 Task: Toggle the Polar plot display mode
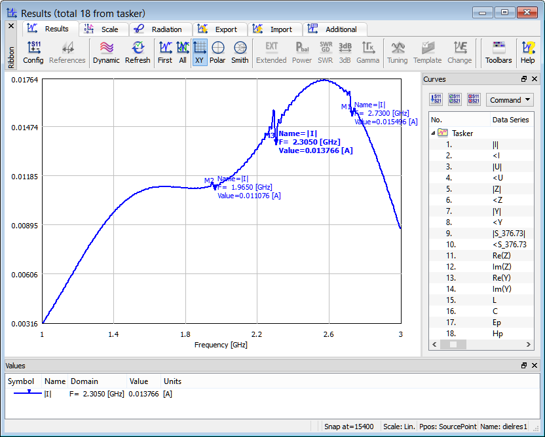[x=217, y=52]
